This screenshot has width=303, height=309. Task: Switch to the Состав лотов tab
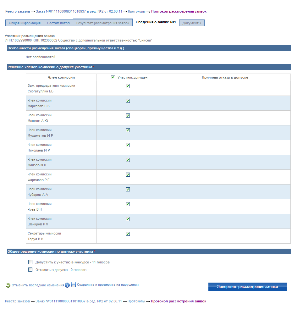coord(58,23)
